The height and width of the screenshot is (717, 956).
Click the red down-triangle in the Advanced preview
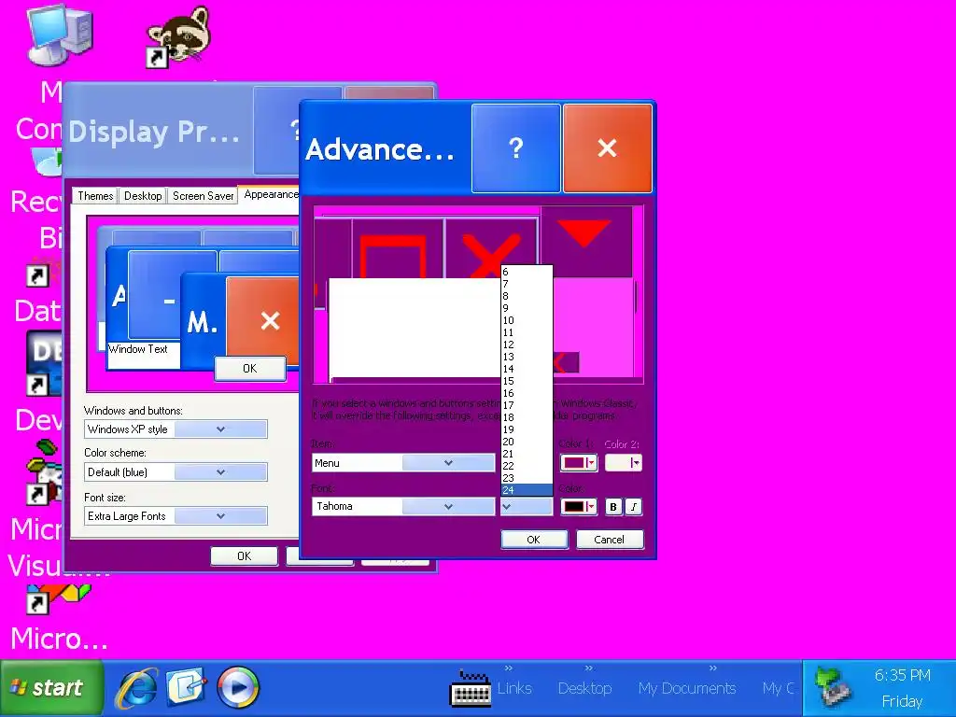tap(584, 233)
